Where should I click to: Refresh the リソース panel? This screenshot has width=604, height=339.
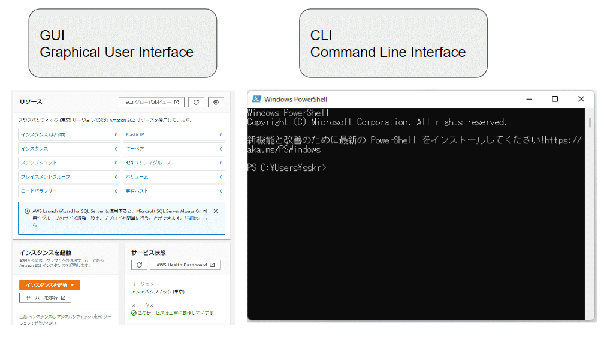(x=196, y=102)
